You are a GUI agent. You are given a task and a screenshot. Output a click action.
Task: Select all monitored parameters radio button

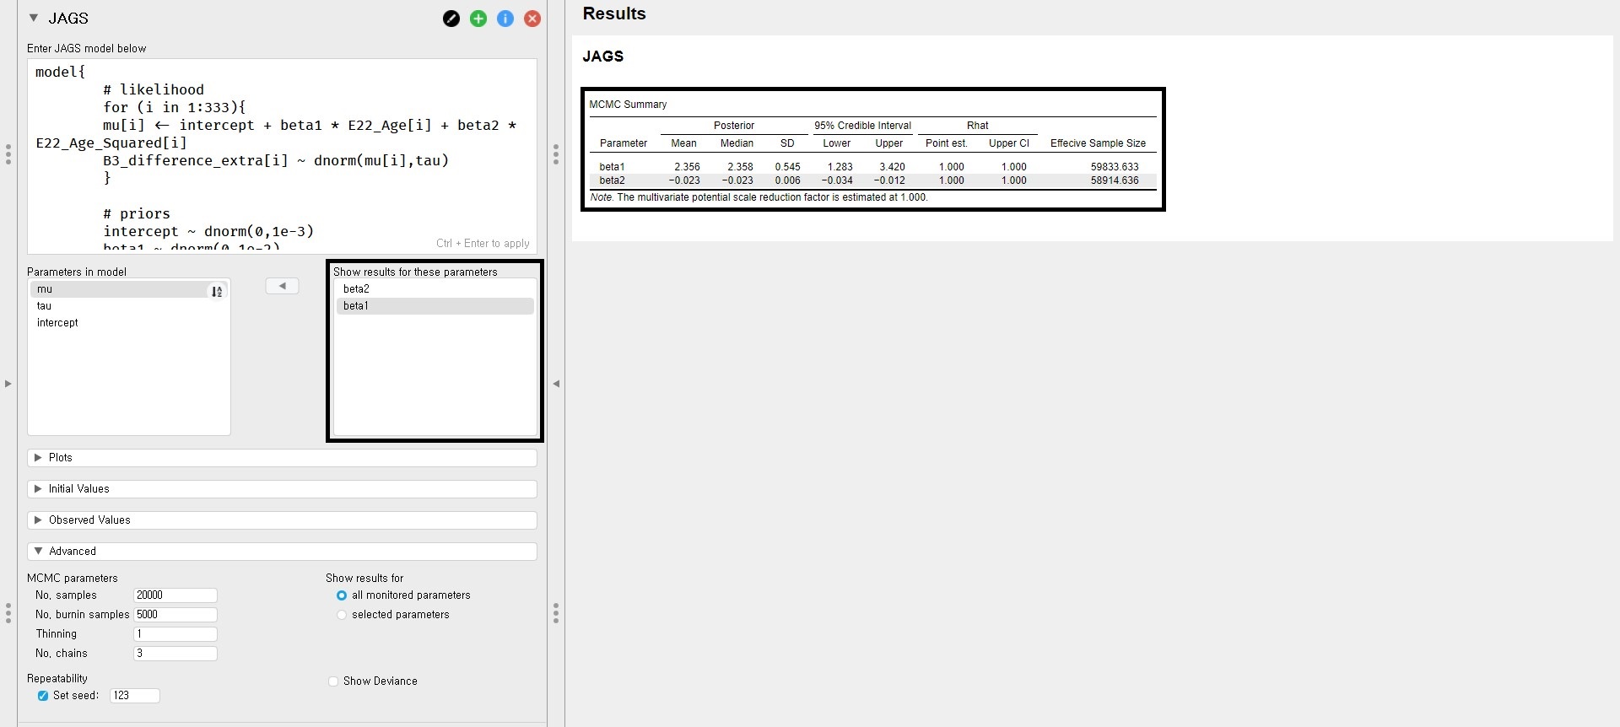[342, 595]
